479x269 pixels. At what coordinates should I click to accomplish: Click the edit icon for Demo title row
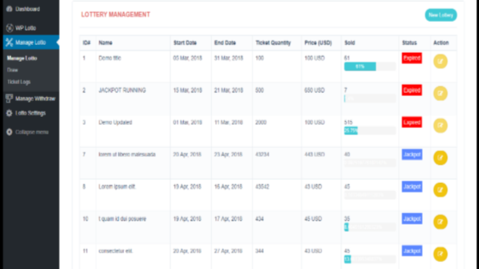(440, 62)
